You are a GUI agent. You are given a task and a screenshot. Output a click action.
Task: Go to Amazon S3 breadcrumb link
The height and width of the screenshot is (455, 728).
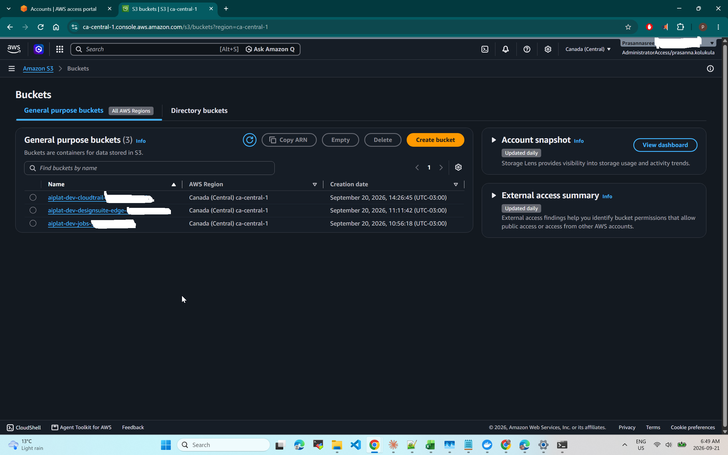(x=38, y=69)
